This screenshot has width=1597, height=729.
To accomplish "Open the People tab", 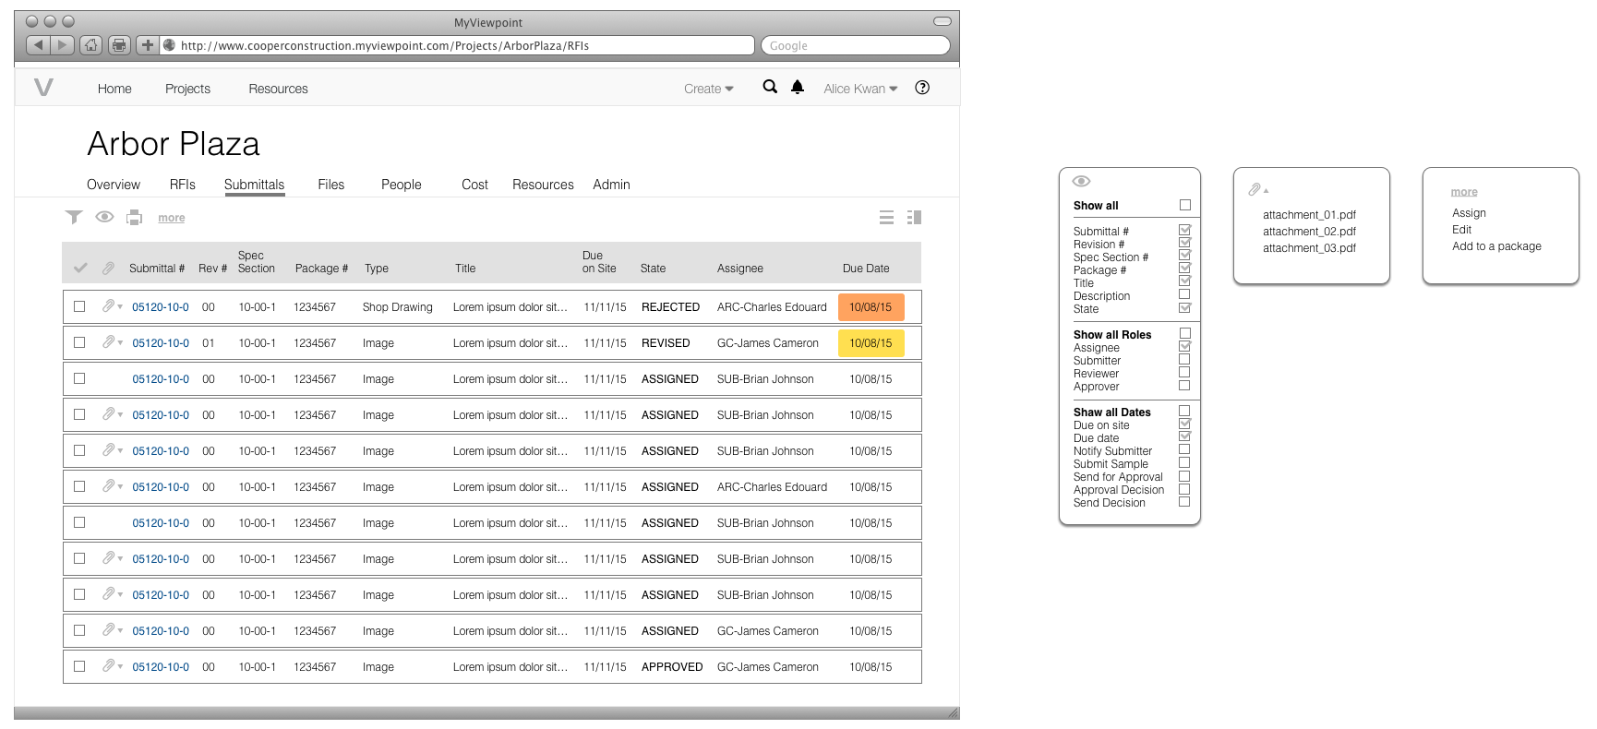I will point(402,185).
